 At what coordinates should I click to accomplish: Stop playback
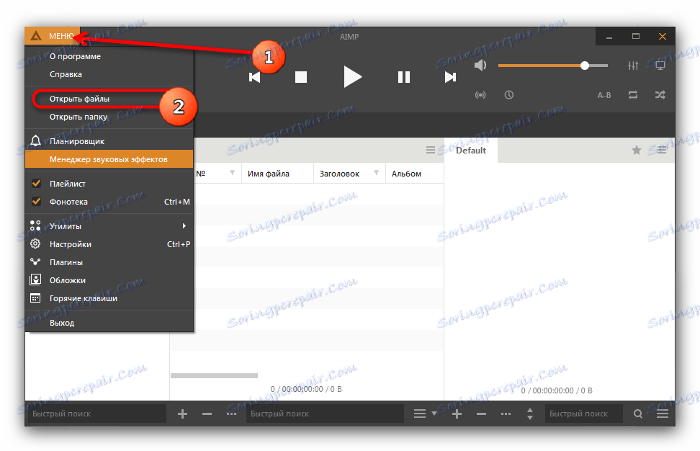301,77
